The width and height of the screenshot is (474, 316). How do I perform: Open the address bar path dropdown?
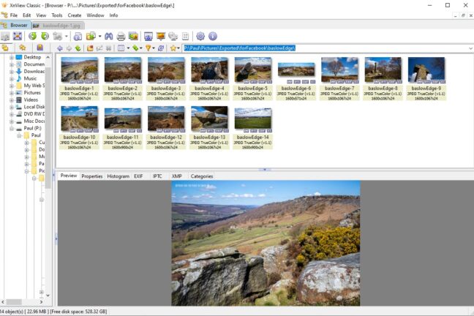(470, 48)
